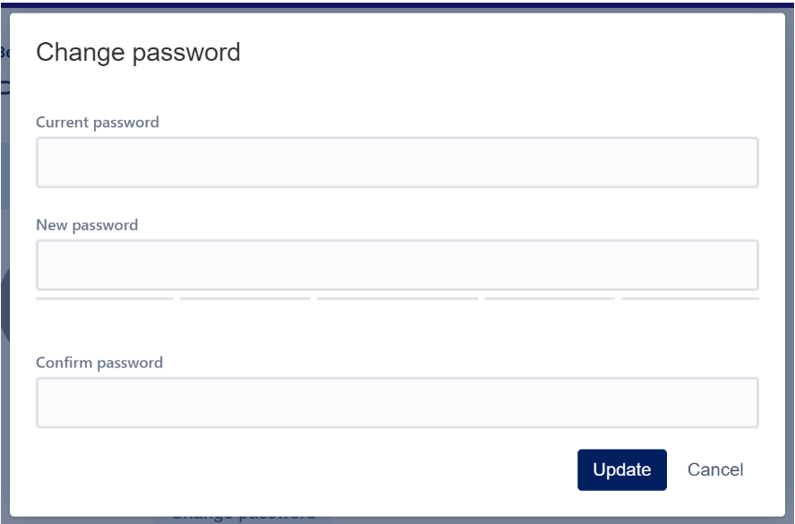Select the Confirm password field
Image resolution: width=795 pixels, height=524 pixels.
click(397, 402)
